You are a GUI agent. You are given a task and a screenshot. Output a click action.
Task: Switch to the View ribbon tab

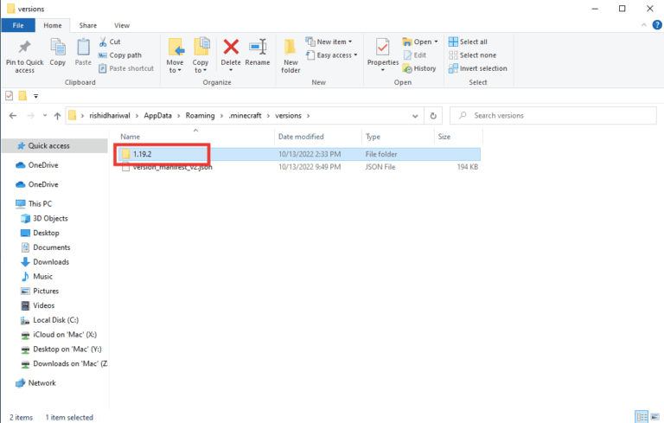coord(122,25)
